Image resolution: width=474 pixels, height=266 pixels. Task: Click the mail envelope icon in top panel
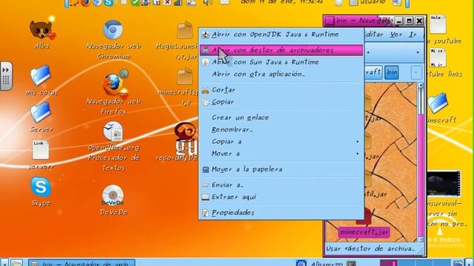click(x=224, y=2)
